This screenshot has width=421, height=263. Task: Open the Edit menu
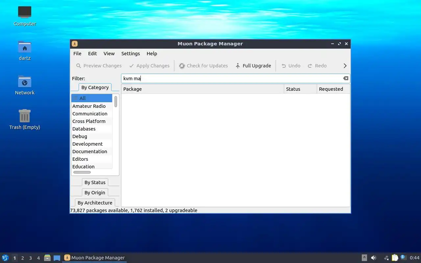92,54
